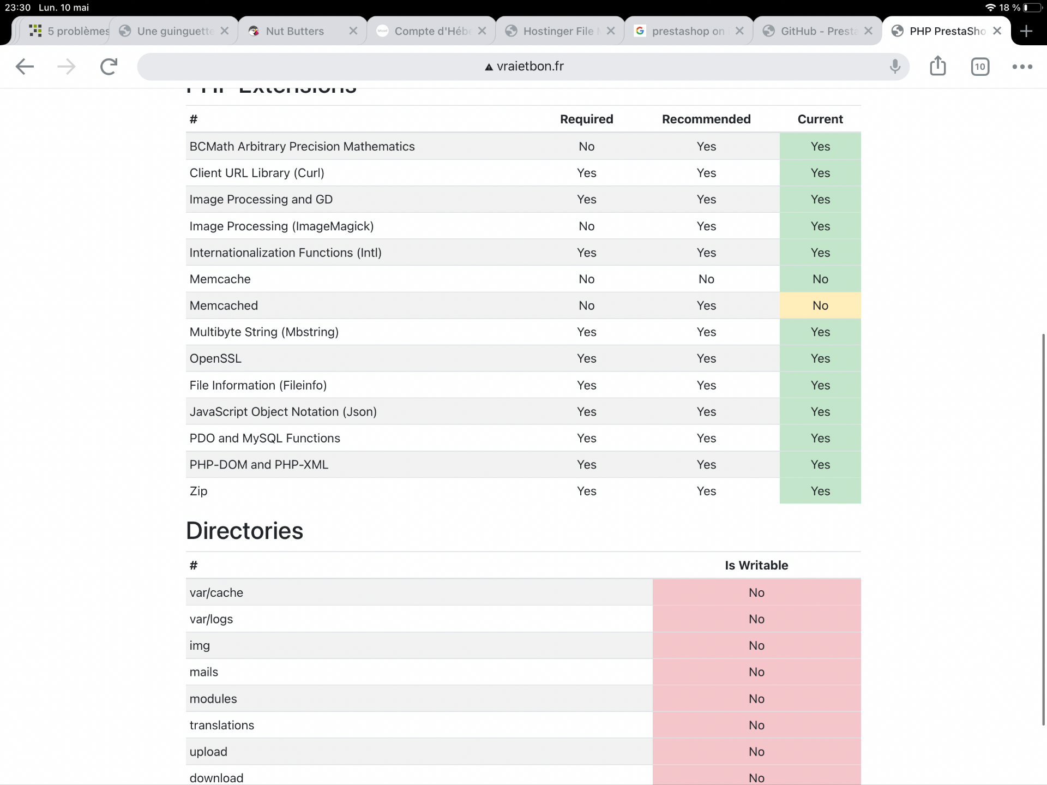Image resolution: width=1047 pixels, height=785 pixels.
Task: Open the tab switcher showing 10
Action: (x=980, y=67)
